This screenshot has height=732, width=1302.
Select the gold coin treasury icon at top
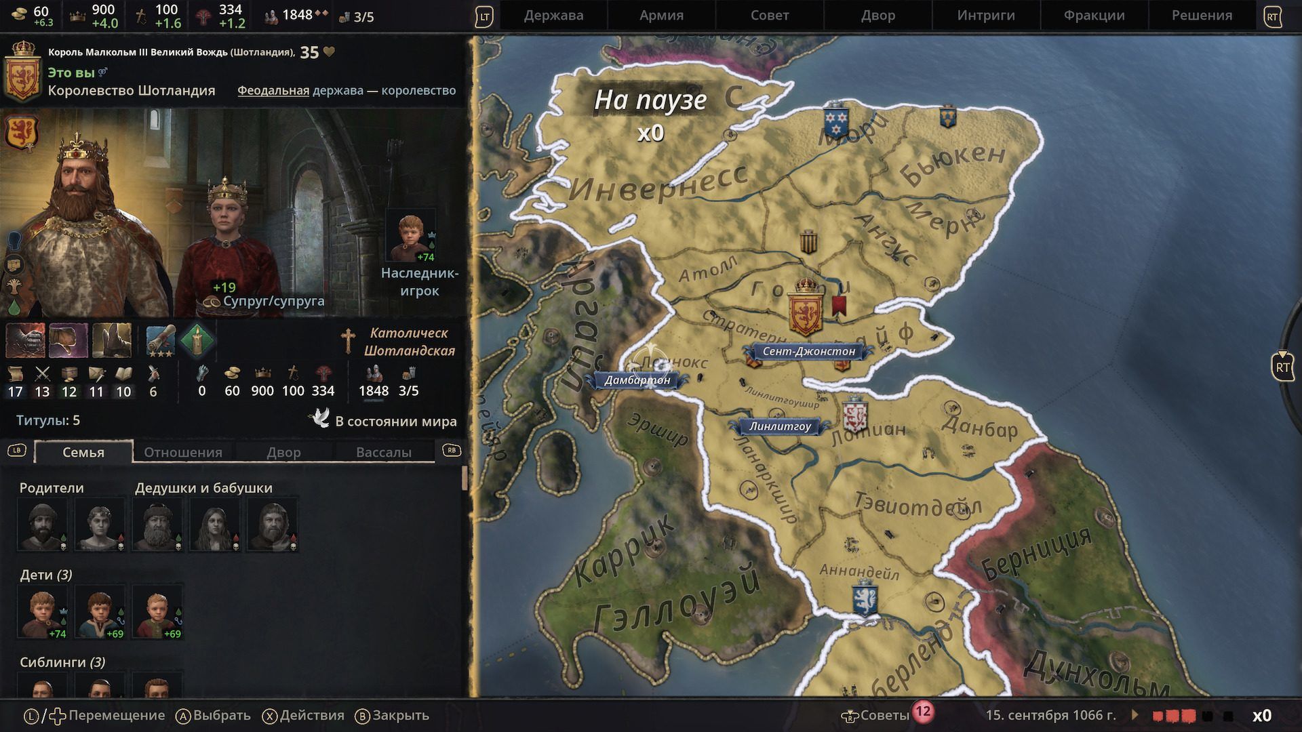(20, 13)
